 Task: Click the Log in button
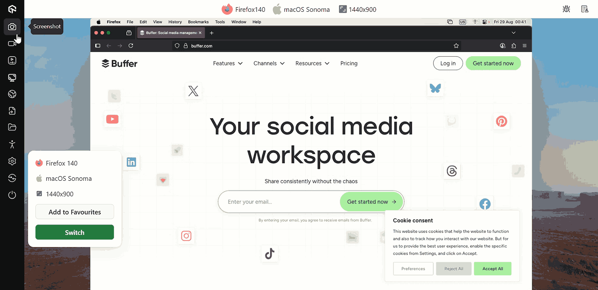click(x=448, y=63)
